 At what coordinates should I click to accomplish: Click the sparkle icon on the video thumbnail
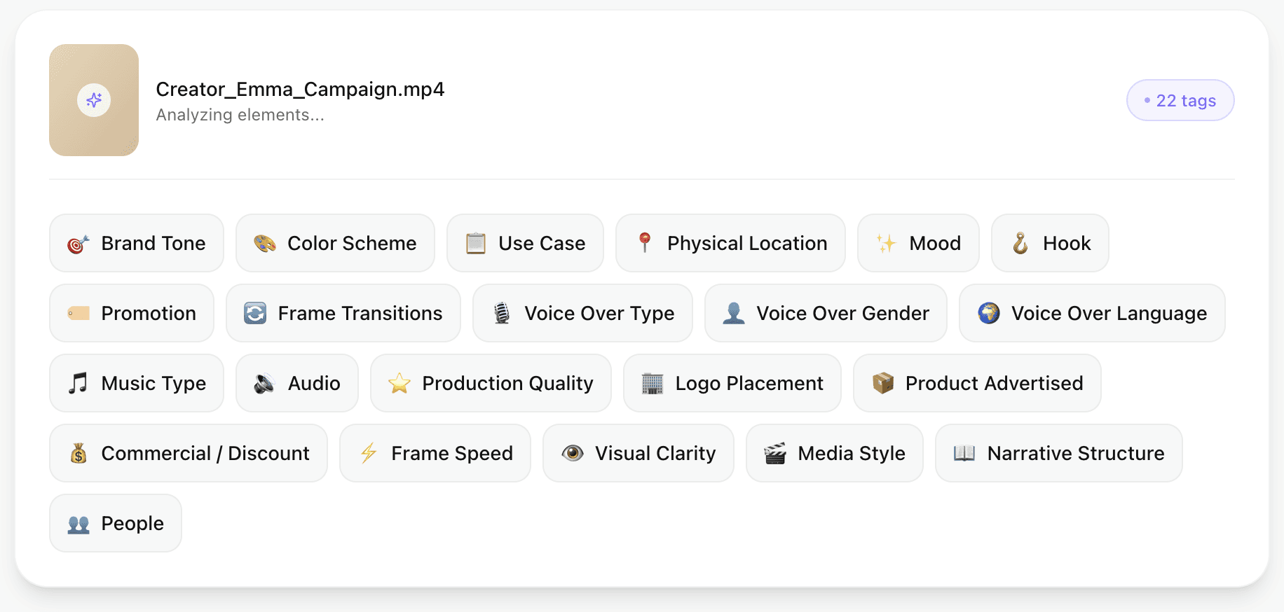click(x=94, y=100)
